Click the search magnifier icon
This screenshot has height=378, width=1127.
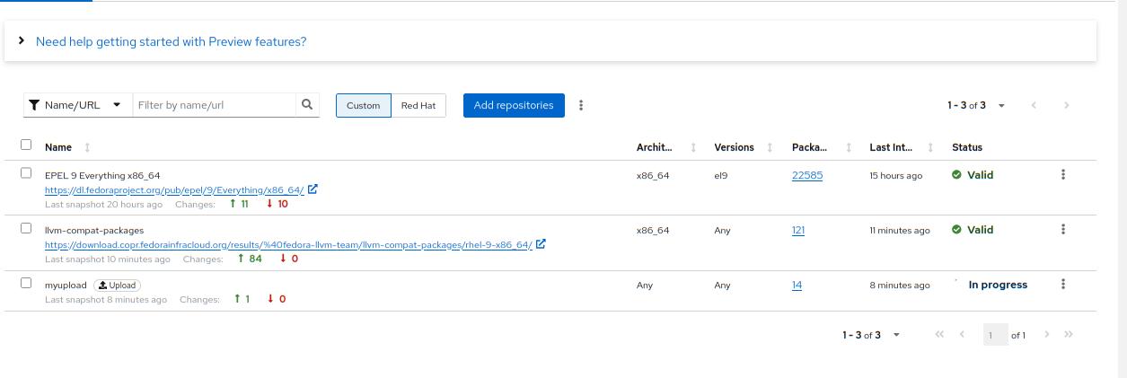tap(307, 105)
